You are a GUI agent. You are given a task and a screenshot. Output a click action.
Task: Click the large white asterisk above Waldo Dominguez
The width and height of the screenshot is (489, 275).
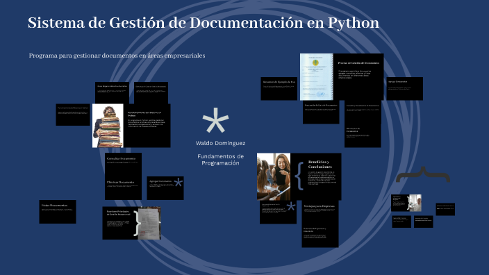215,120
